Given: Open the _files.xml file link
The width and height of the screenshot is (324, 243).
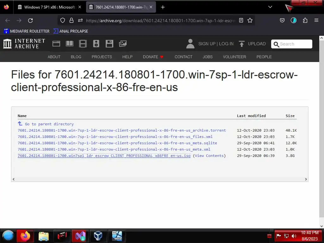Looking at the screenshot, I should click(x=115, y=137).
